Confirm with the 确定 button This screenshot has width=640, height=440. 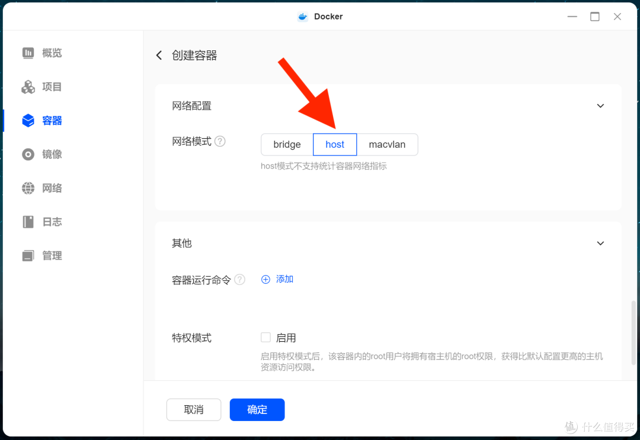pos(257,410)
